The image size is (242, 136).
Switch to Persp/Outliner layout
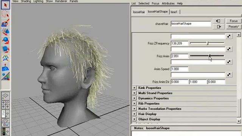pyautogui.click(x=5, y=114)
